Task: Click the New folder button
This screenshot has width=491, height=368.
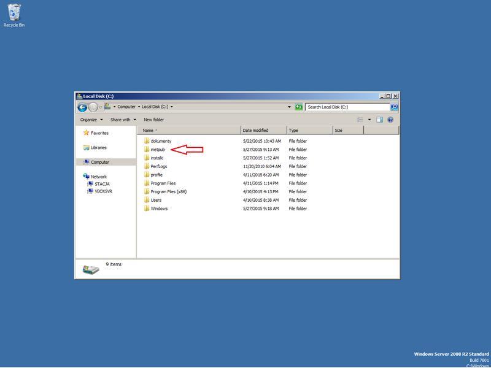Action: pyautogui.click(x=154, y=120)
